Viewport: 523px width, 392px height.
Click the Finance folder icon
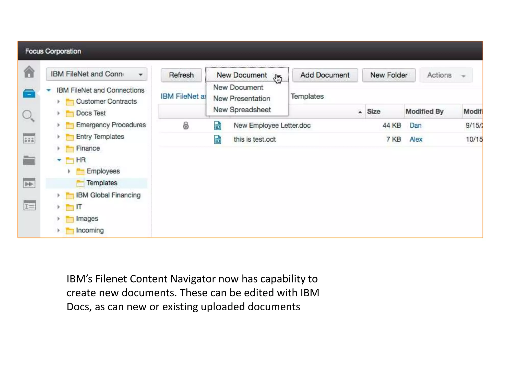point(70,149)
